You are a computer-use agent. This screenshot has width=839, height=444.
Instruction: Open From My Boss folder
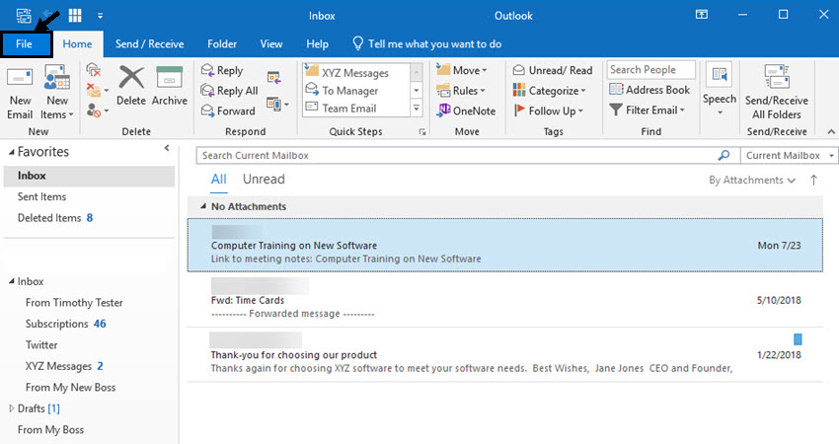coord(50,430)
